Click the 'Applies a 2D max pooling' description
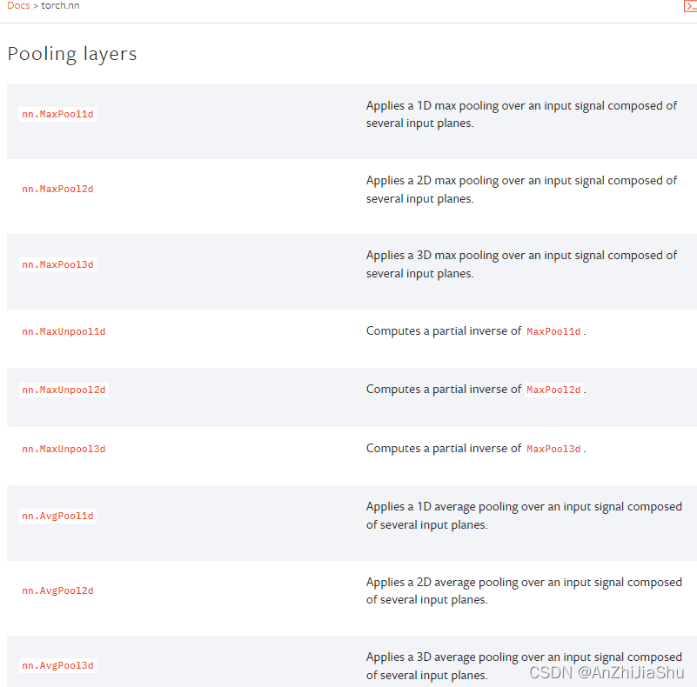Image resolution: width=697 pixels, height=687 pixels. 521,190
